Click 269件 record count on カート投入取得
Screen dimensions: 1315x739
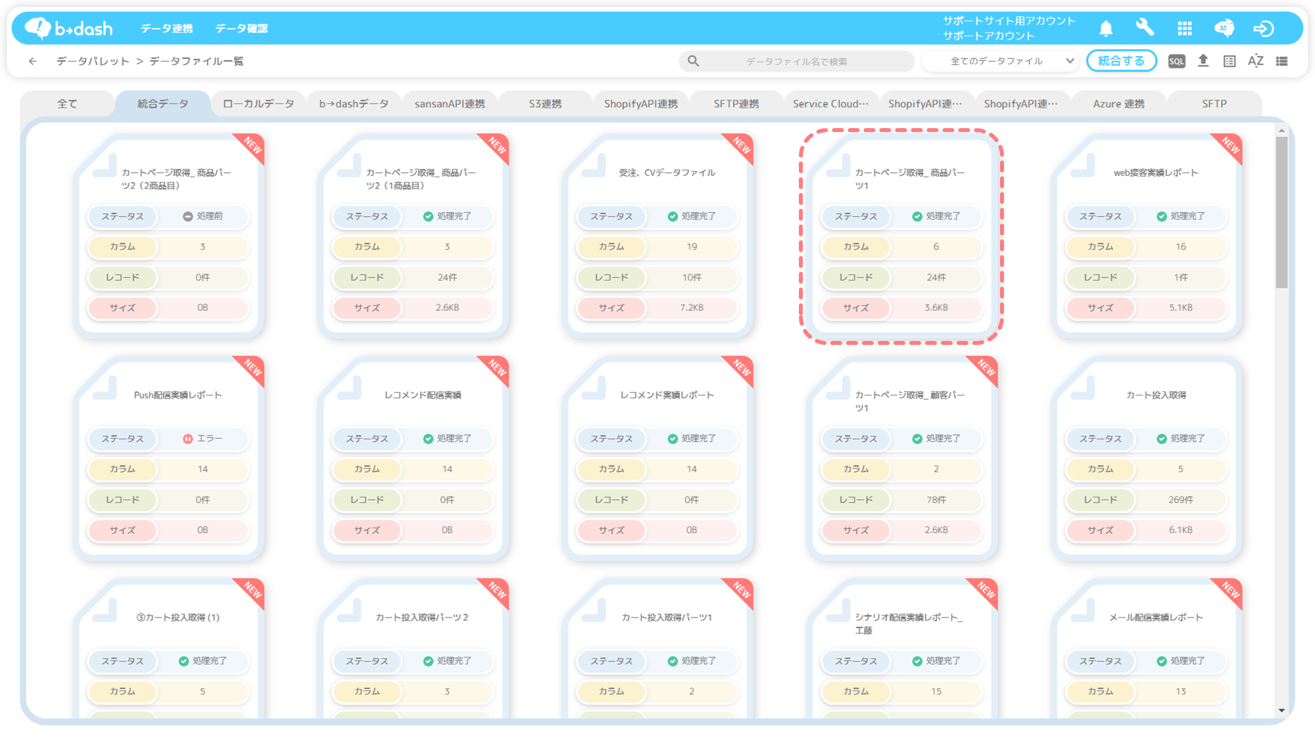click(1180, 500)
